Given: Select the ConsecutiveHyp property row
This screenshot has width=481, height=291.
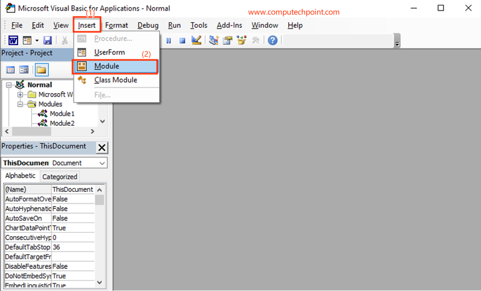Looking at the screenshot, I should click(50, 237).
